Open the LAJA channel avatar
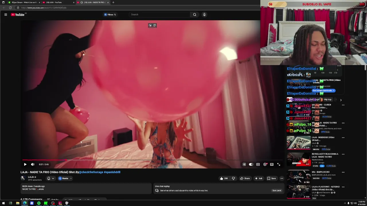Image resolution: width=367 pixels, height=206 pixels. point(23,178)
